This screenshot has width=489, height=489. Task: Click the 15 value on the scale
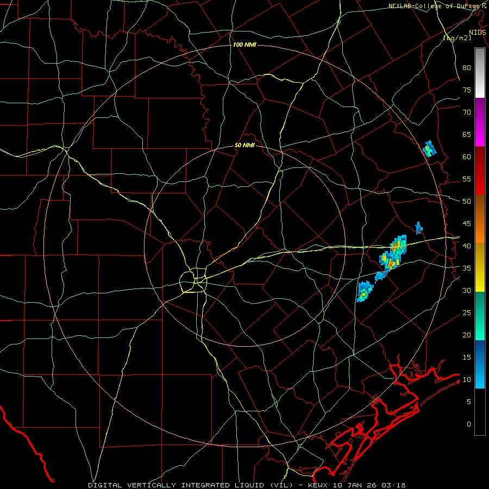point(467,358)
